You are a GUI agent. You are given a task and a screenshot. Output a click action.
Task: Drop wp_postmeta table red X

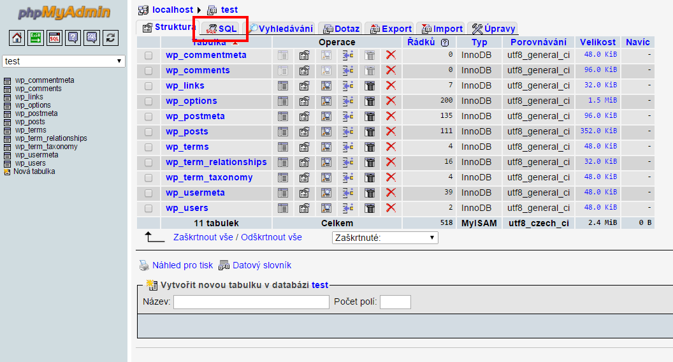click(x=391, y=117)
